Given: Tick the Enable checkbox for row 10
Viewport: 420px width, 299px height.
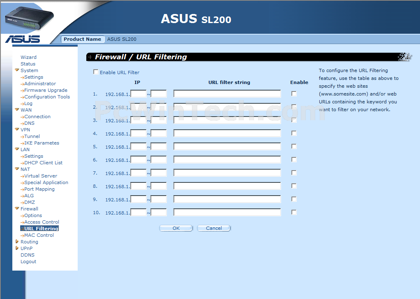Looking at the screenshot, I should (294, 212).
